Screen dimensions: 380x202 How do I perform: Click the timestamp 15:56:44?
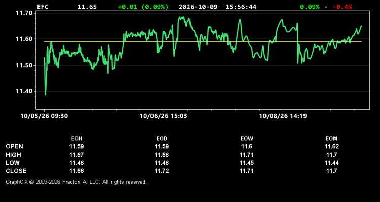click(241, 7)
